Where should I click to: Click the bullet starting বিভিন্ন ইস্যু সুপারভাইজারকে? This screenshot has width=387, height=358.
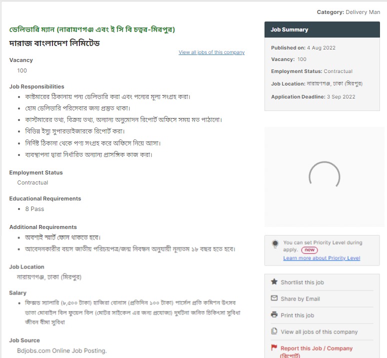click(75, 131)
